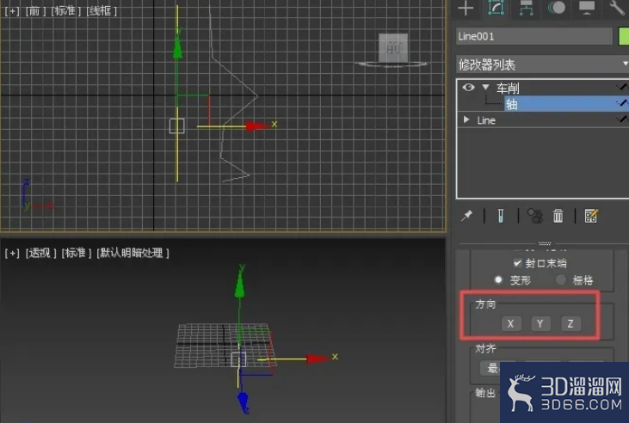Switch to the Modify panel tab
The image size is (629, 423).
pos(496,8)
